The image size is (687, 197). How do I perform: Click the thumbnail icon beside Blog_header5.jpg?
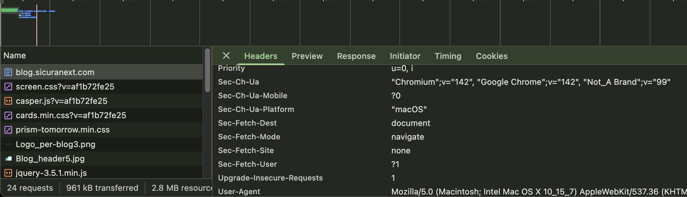click(x=8, y=159)
